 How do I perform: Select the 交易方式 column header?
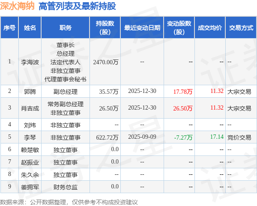coord(241,28)
